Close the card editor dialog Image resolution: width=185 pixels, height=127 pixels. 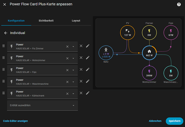tap(5, 5)
